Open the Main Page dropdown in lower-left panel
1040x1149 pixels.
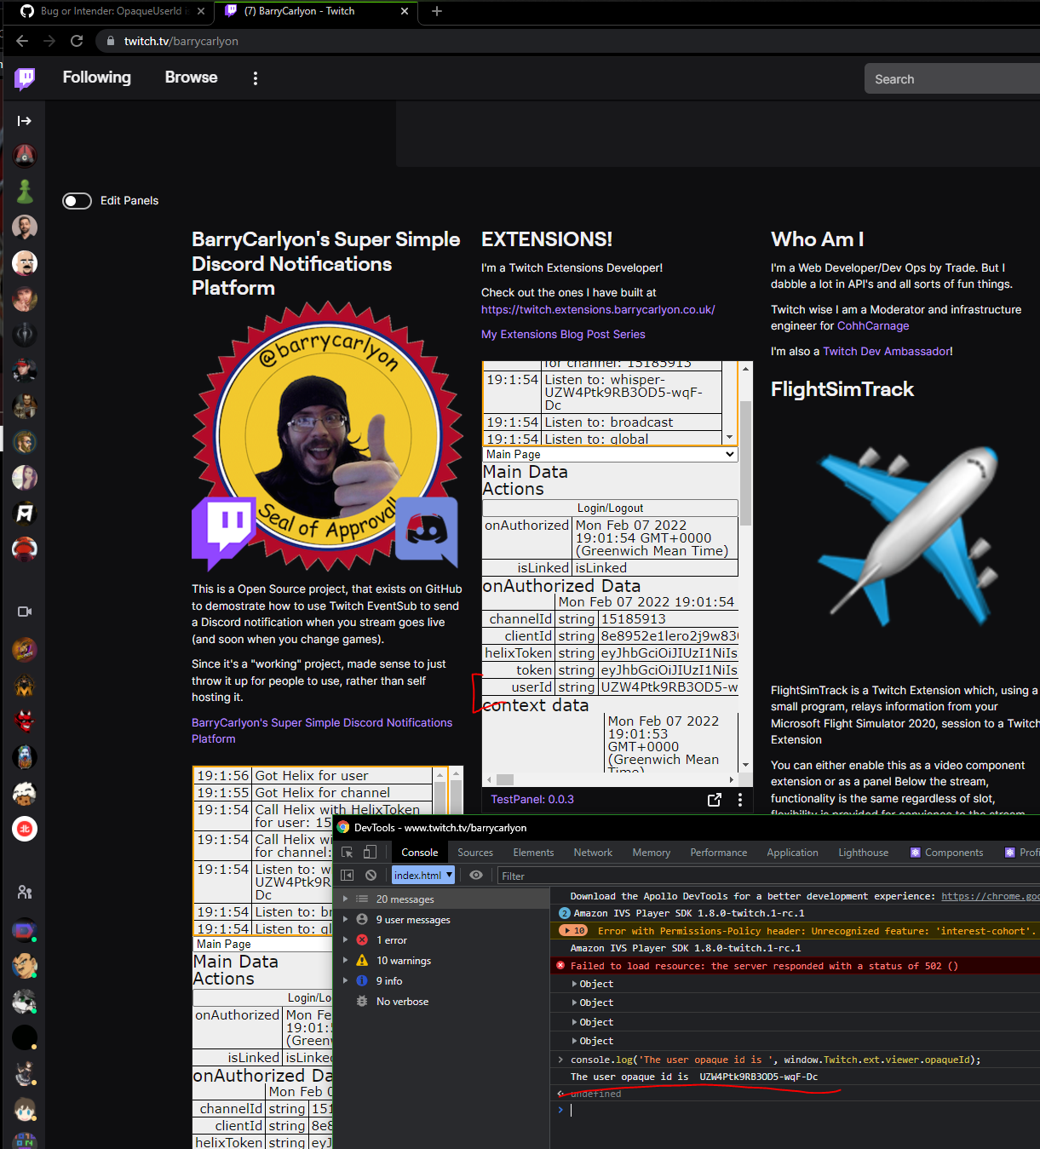262,944
